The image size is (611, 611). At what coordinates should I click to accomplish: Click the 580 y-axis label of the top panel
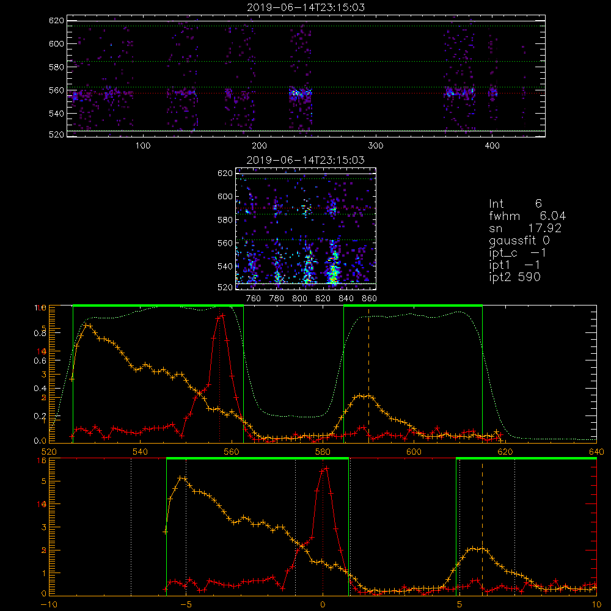click(x=56, y=67)
